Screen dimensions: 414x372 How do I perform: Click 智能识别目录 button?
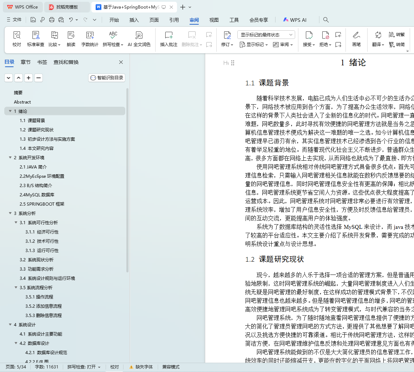107,78
